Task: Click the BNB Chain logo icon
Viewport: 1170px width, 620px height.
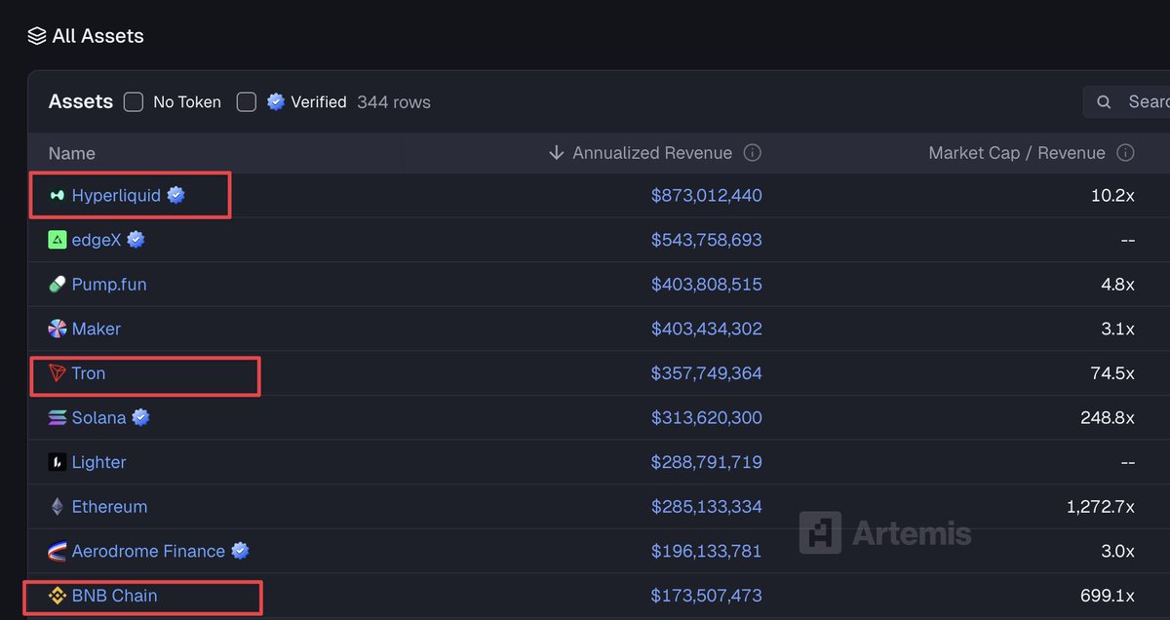Action: (58, 596)
